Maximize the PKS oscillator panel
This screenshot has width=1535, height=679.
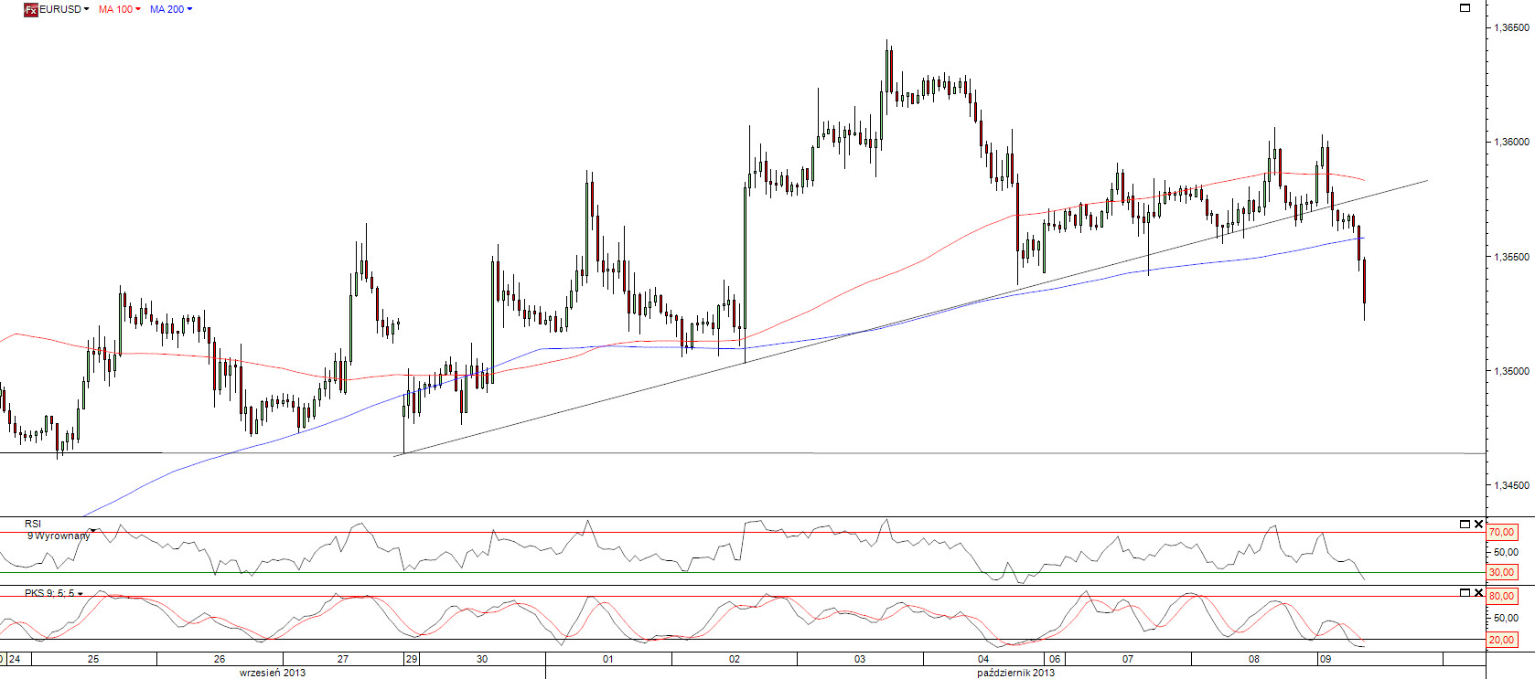1465,592
